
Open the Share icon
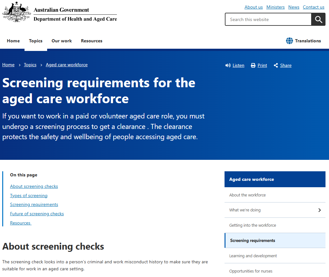click(x=275, y=65)
